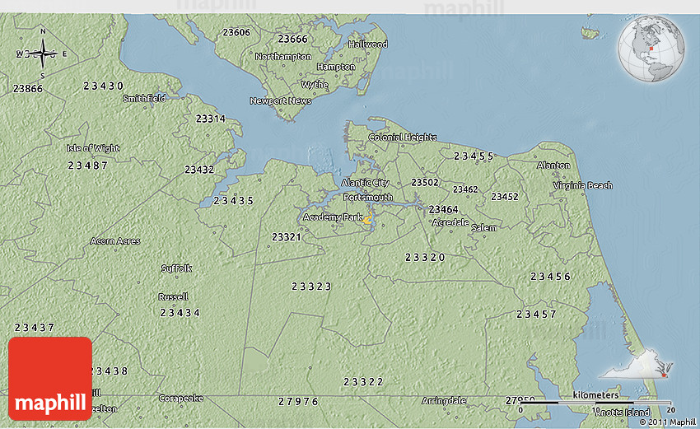Select the Smithfield town label

(x=144, y=98)
